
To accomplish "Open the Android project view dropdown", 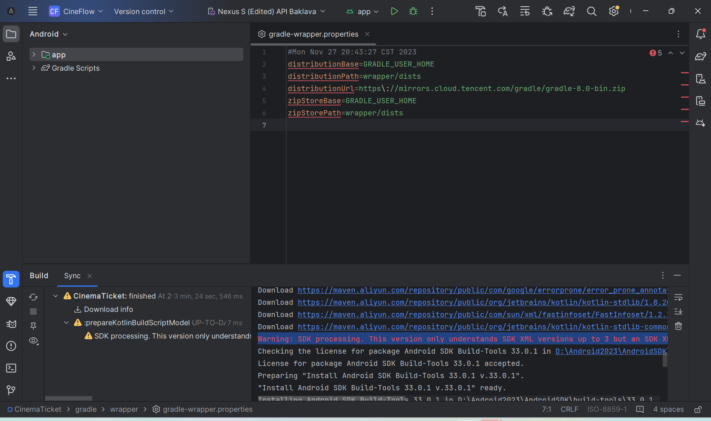I will pos(49,34).
